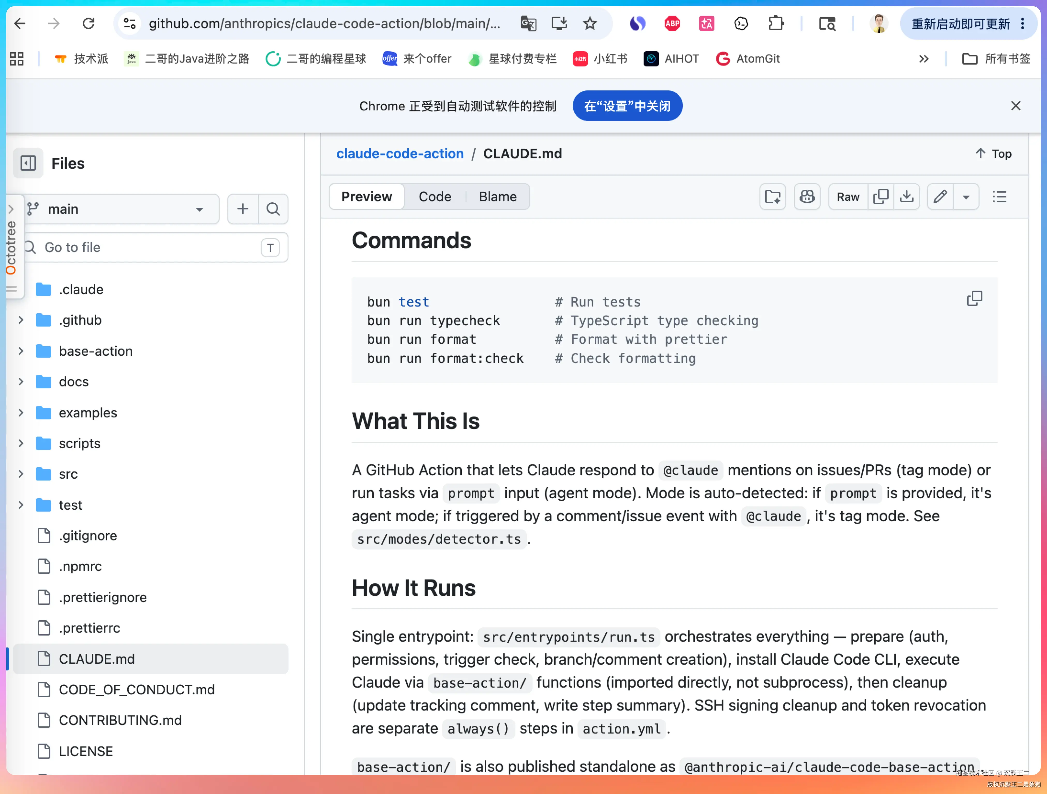
Task: Copy the raw file contents
Action: pos(881,197)
